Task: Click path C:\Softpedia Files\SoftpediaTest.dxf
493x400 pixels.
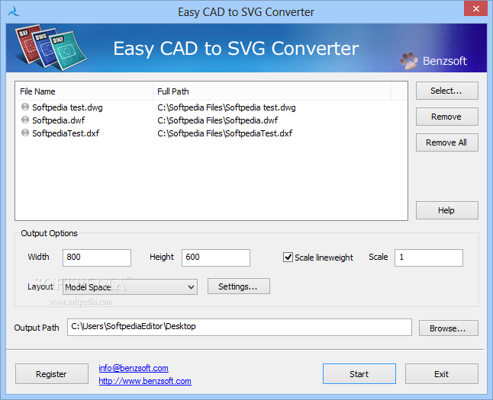Action: tap(225, 133)
